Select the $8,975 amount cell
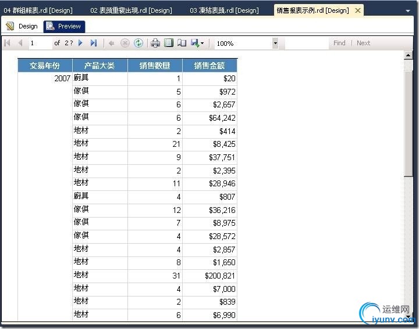The height and width of the screenshot is (329, 419). [210, 223]
